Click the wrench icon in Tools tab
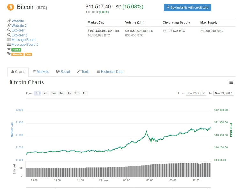Viewport: 239px width, 189px height. tap(78, 71)
